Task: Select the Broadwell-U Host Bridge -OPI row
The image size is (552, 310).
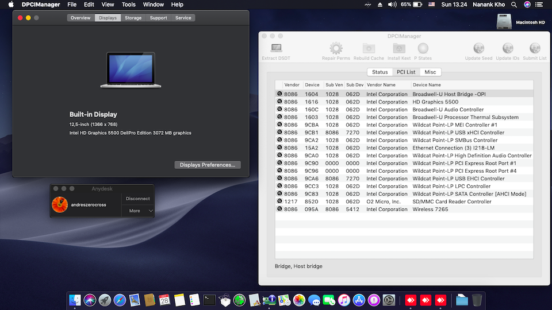Action: tap(404, 94)
